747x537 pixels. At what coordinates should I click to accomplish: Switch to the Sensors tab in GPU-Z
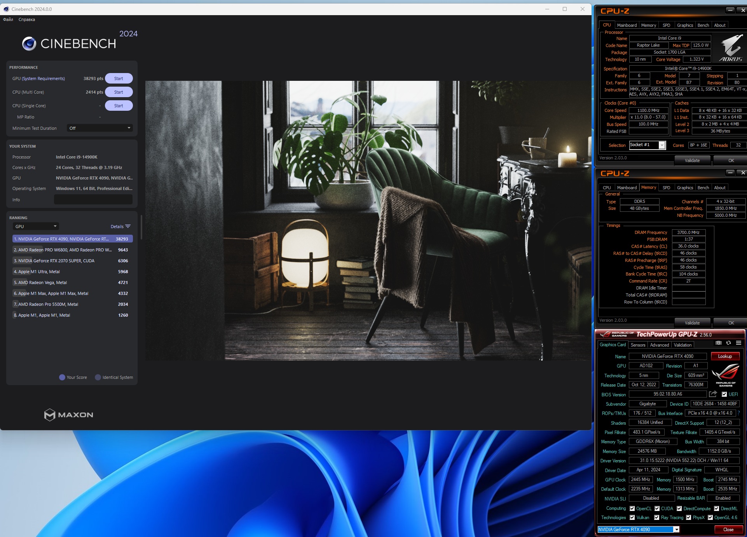[x=638, y=345]
